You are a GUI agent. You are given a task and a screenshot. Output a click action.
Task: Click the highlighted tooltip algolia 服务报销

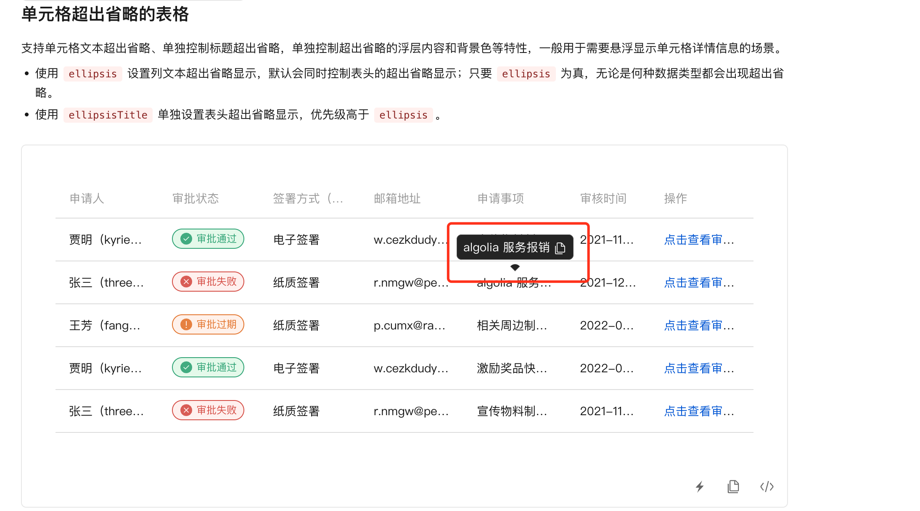click(507, 247)
